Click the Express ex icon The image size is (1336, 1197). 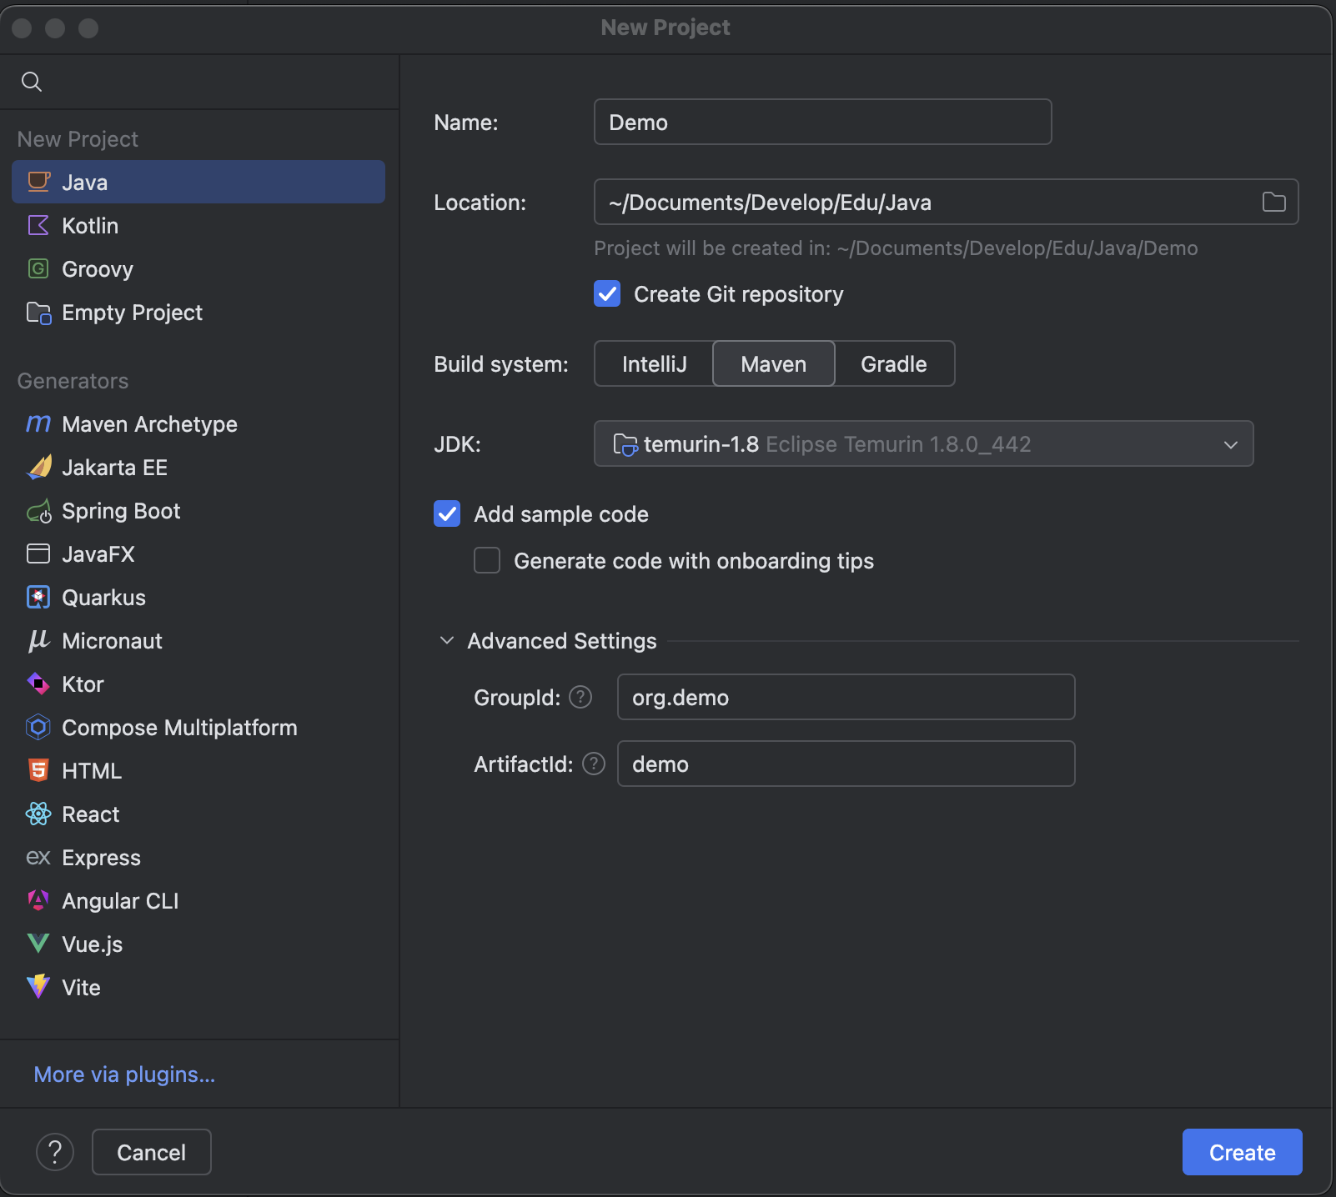tap(38, 858)
